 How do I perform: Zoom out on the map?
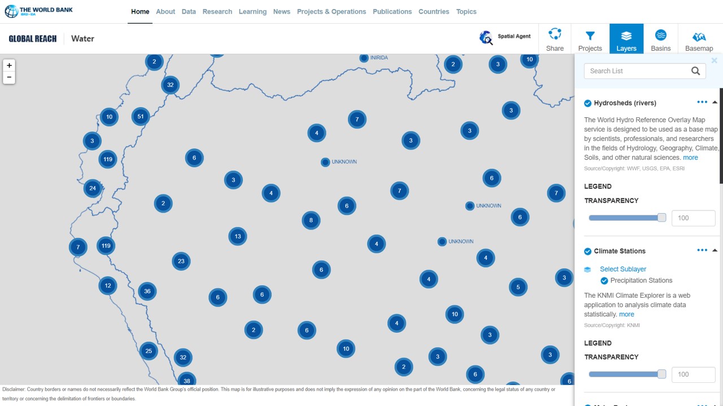tap(9, 77)
